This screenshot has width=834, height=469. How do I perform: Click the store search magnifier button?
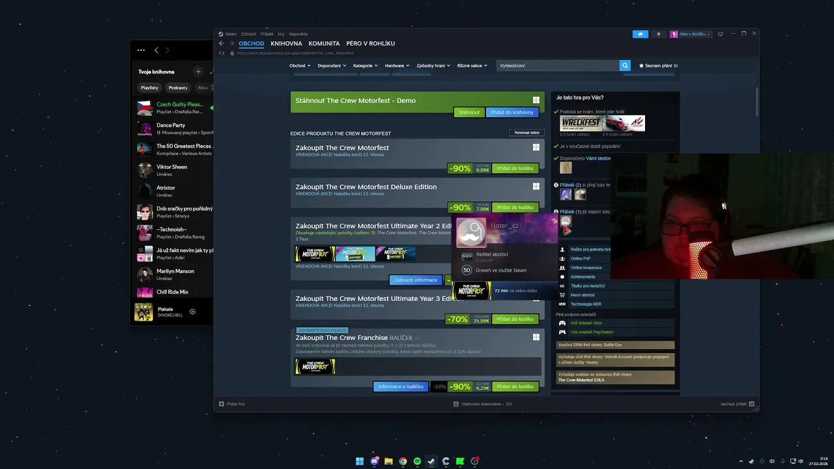(x=625, y=65)
